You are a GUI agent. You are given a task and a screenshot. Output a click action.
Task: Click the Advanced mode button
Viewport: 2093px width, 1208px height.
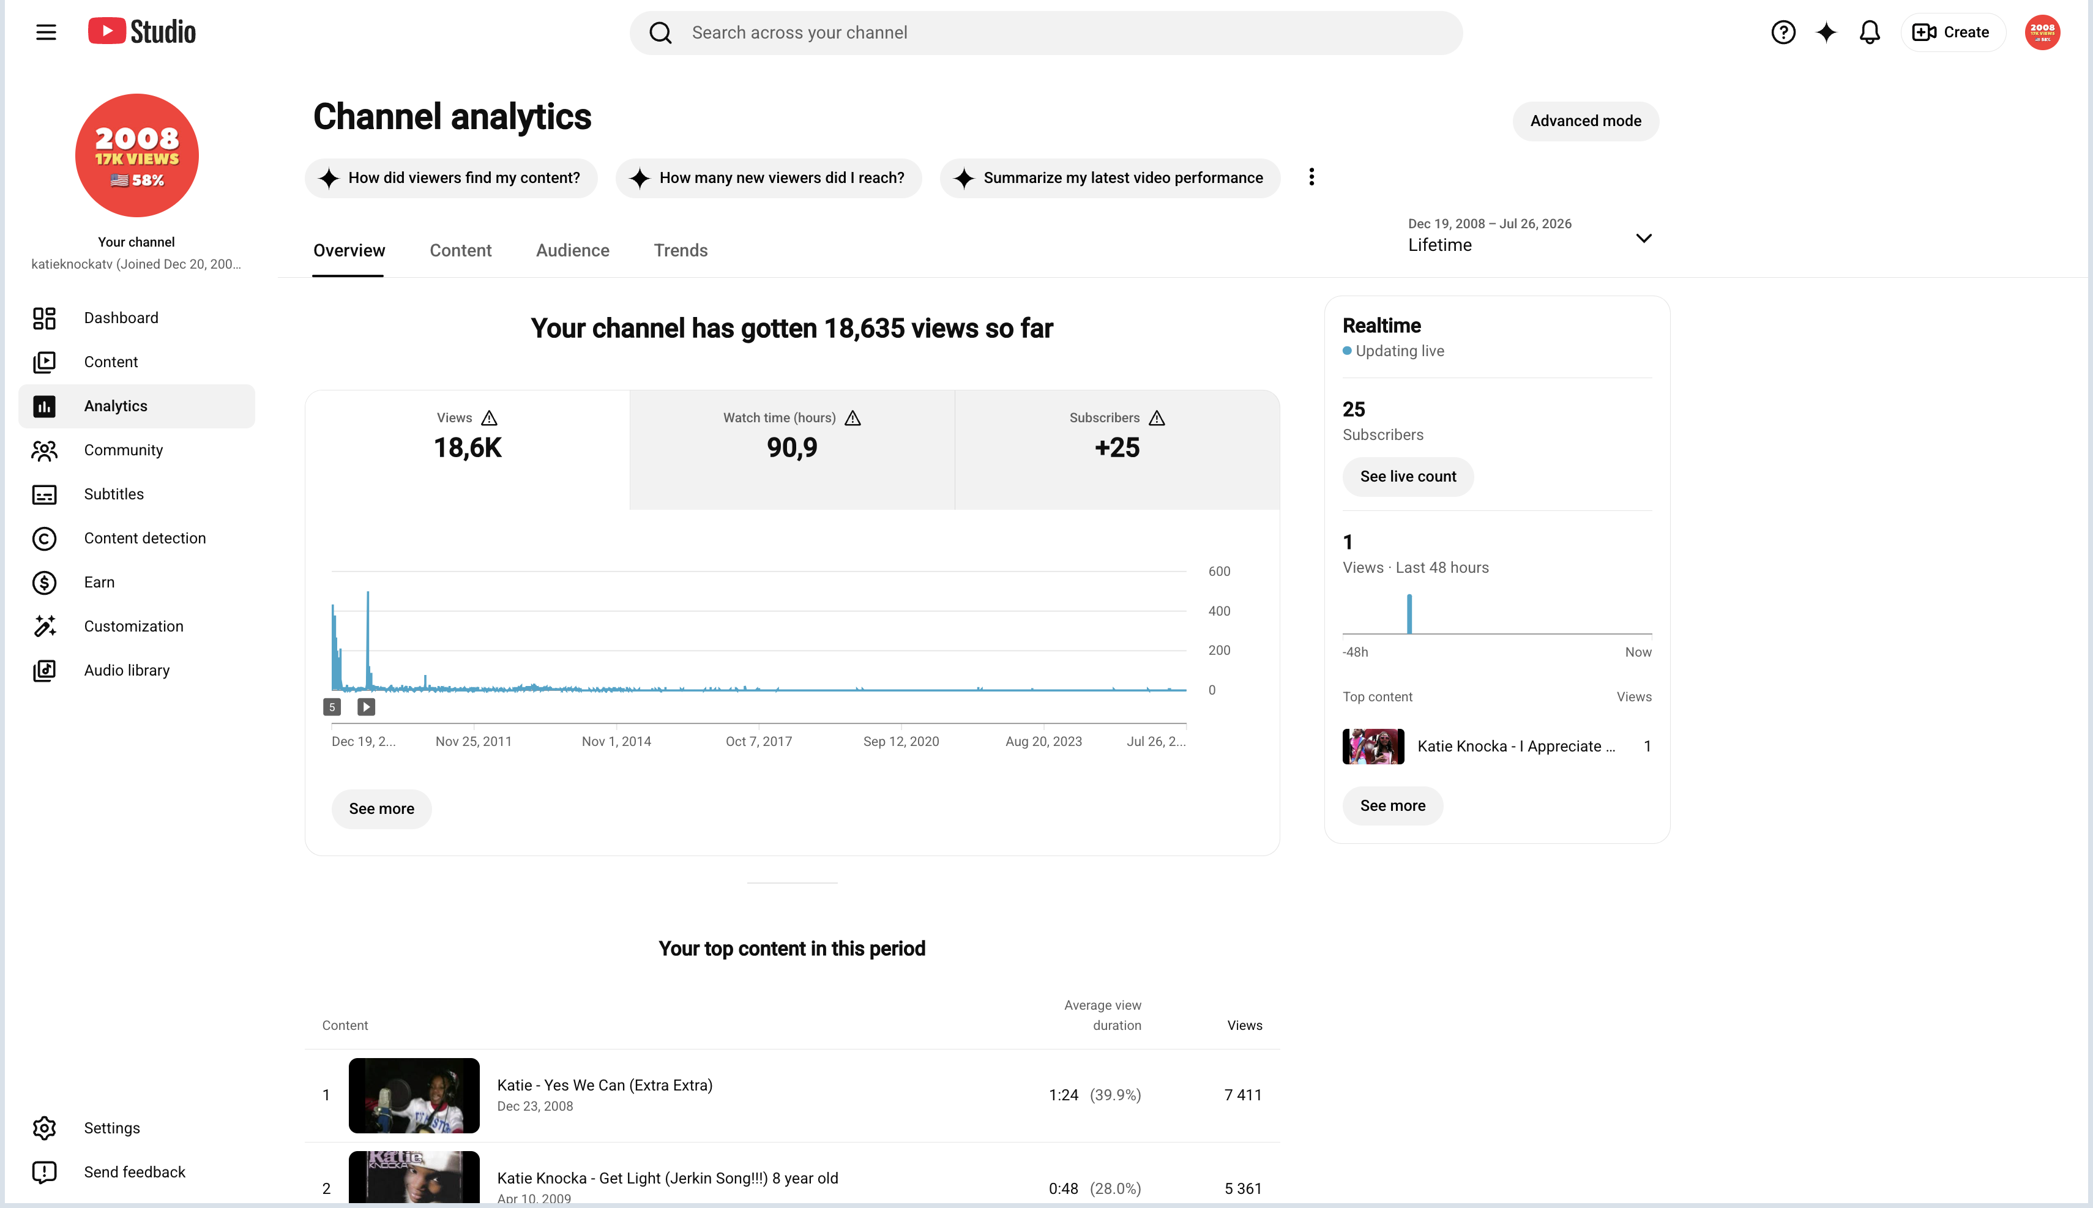coord(1585,121)
